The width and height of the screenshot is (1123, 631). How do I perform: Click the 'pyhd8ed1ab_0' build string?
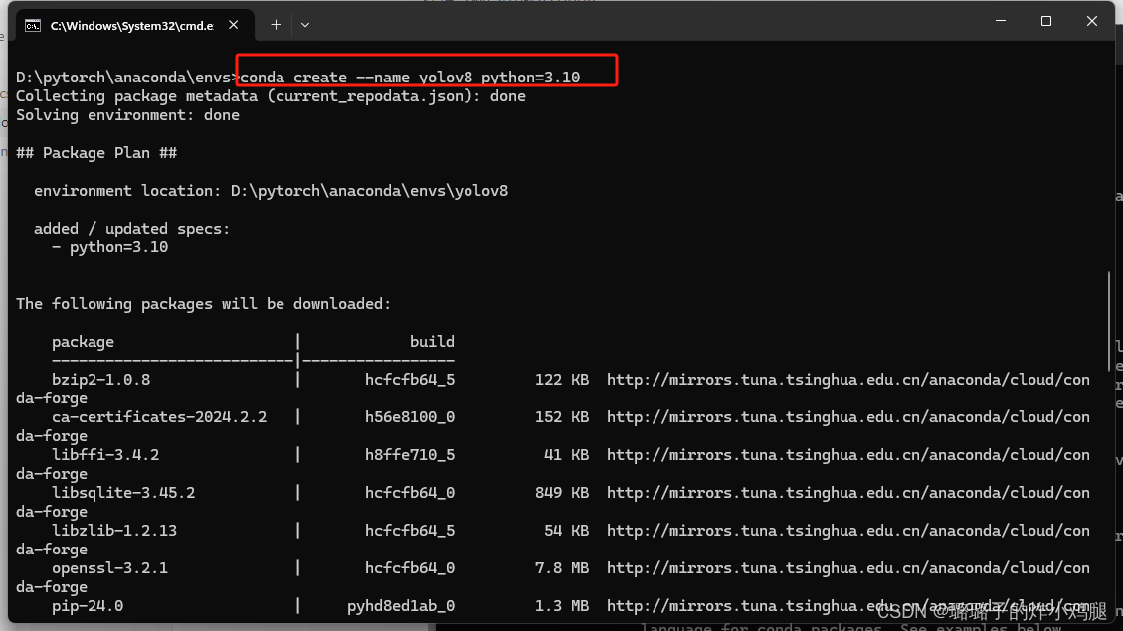coord(401,606)
